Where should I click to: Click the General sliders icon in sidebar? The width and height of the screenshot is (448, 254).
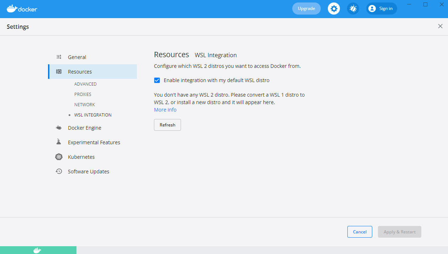point(59,57)
